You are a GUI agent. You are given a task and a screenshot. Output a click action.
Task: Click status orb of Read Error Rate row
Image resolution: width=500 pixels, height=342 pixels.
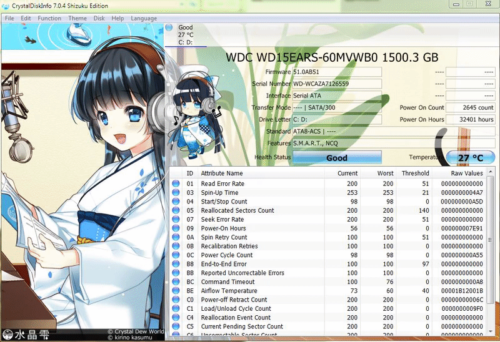[176, 183]
